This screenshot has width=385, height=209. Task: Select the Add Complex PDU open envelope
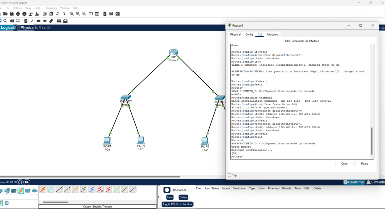pos(65,21)
